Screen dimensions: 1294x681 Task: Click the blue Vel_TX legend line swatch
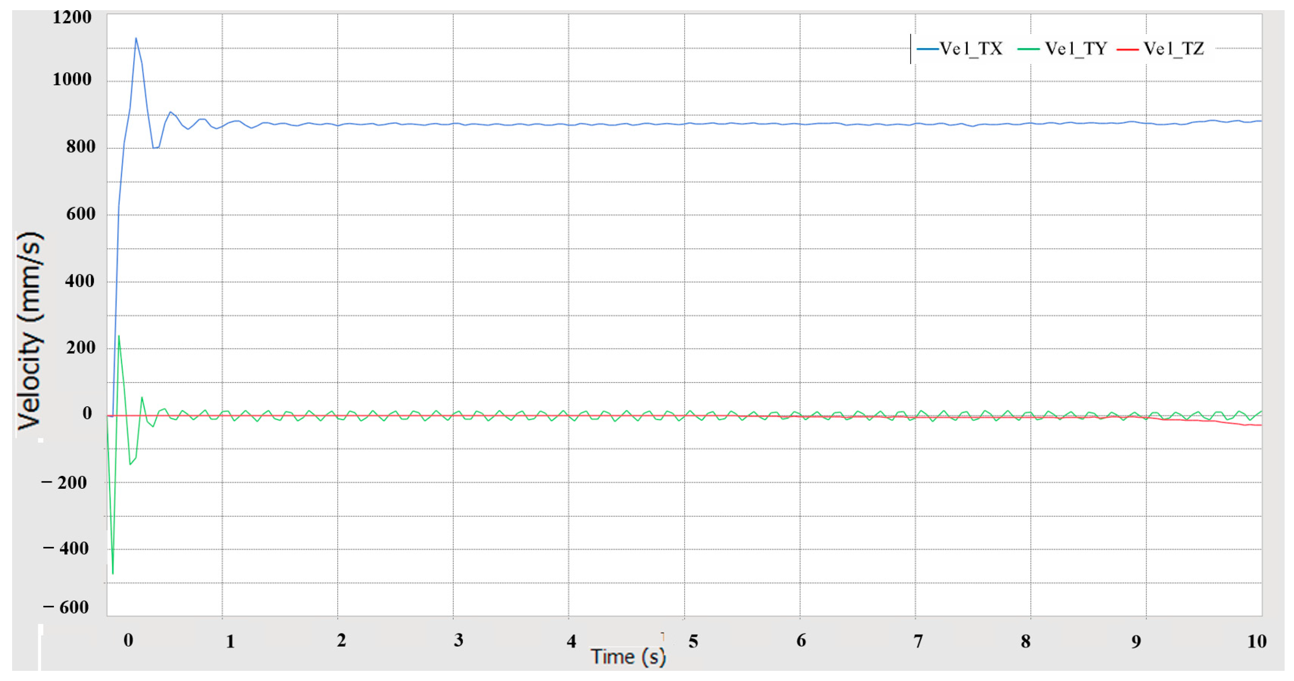[927, 49]
